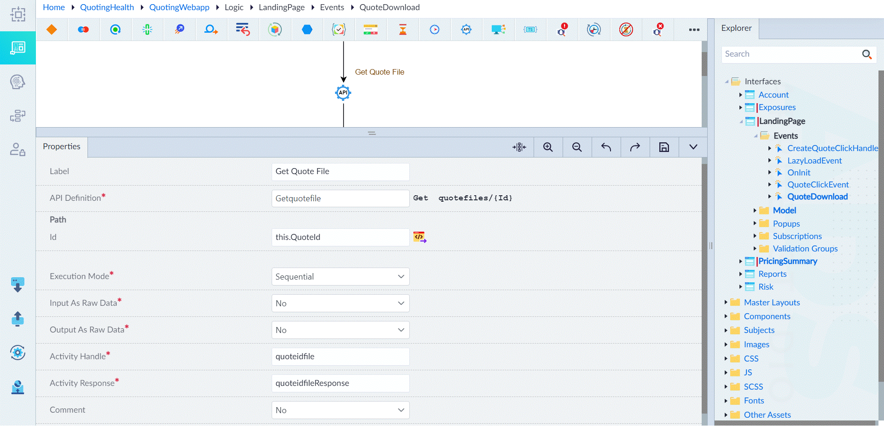Open the three-dots more tools menu
The width and height of the screenshot is (884, 426).
tap(694, 29)
